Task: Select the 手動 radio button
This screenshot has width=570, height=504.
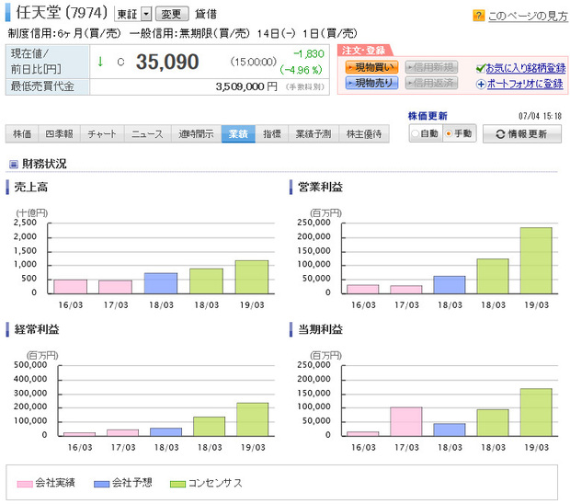Action: click(x=449, y=133)
